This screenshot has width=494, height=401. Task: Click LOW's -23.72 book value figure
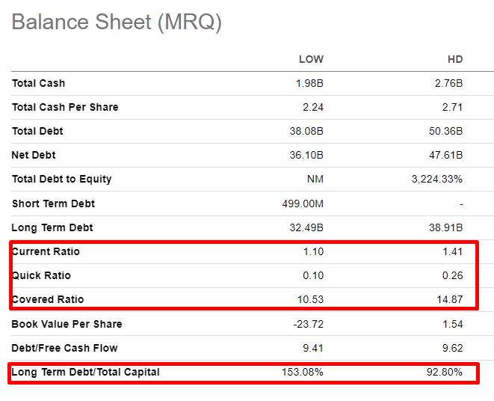[308, 324]
